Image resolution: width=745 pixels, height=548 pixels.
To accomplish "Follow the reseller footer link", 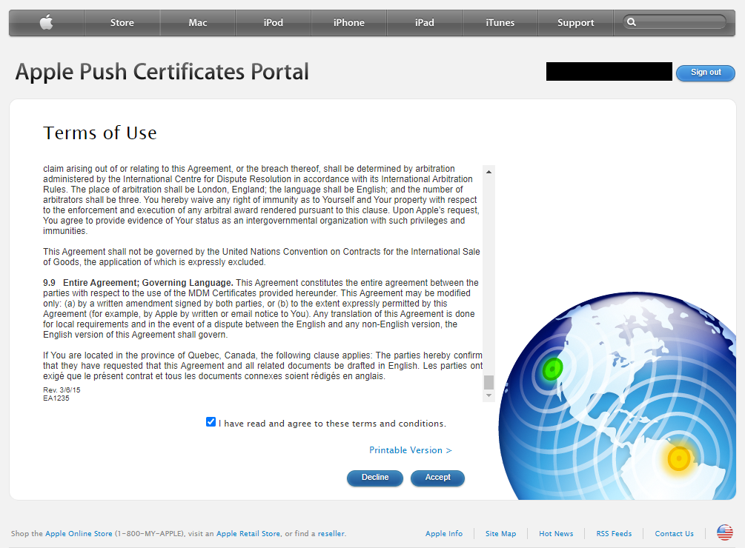I will pos(331,533).
